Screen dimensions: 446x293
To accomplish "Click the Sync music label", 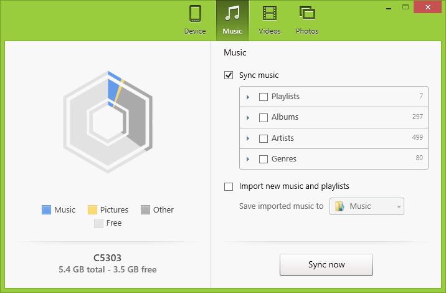I will pos(259,75).
